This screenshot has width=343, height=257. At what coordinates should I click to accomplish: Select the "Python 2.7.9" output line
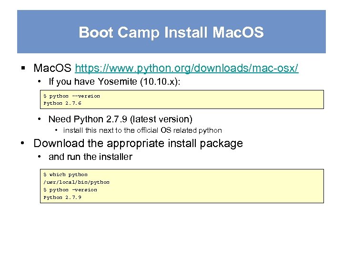[62, 197]
